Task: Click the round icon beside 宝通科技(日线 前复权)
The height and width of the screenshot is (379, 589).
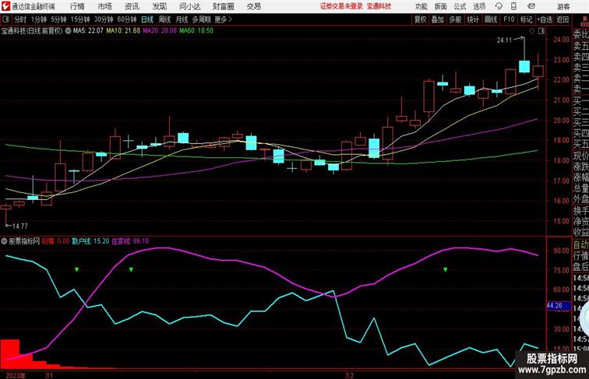Action: 68,31
